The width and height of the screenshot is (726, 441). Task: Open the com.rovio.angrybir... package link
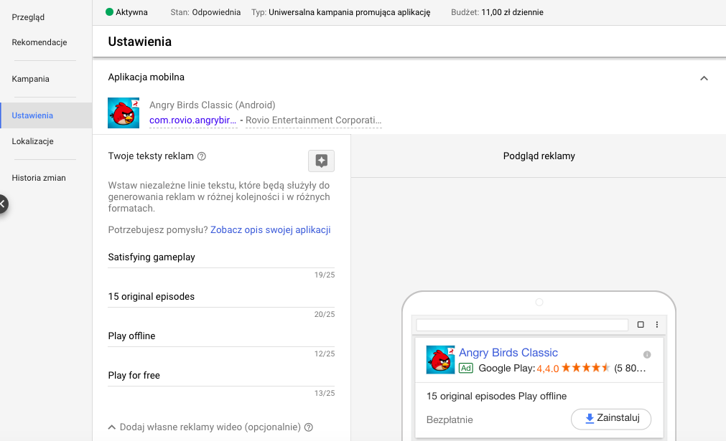pyautogui.click(x=192, y=120)
